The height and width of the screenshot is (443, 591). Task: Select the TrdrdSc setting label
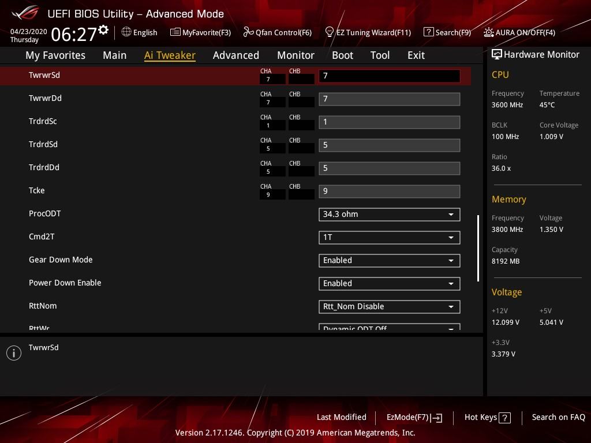coord(43,121)
